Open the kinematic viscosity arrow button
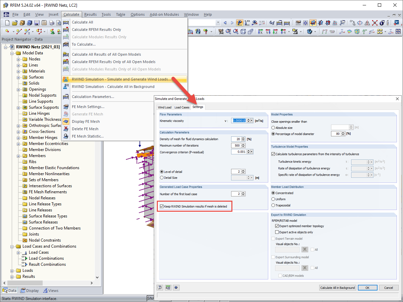Screen dimensions: 403x302 pos(252,120)
